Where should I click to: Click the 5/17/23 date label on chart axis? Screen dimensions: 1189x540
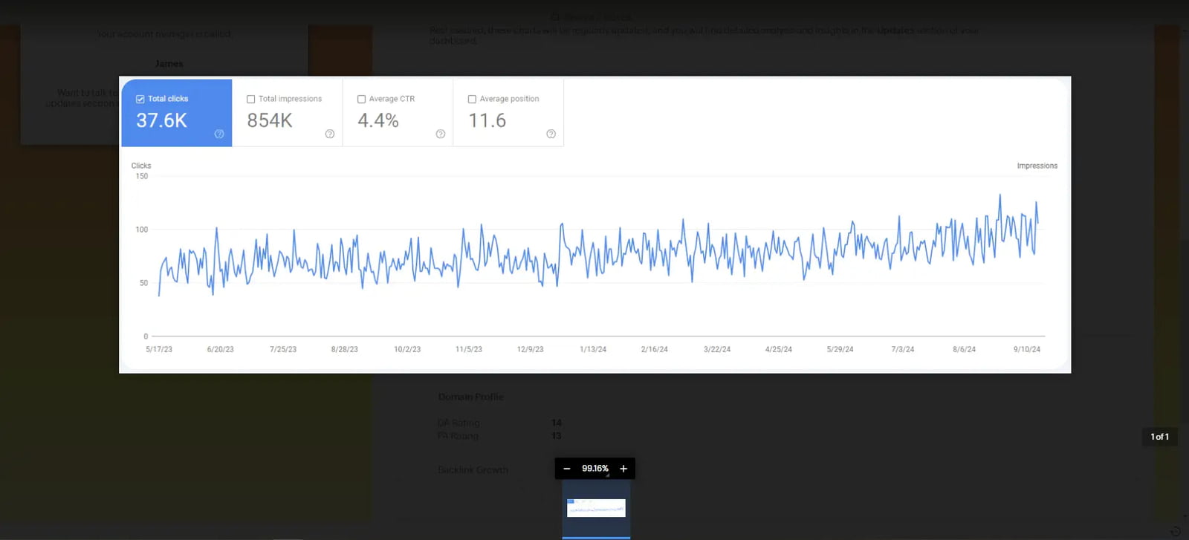point(159,349)
